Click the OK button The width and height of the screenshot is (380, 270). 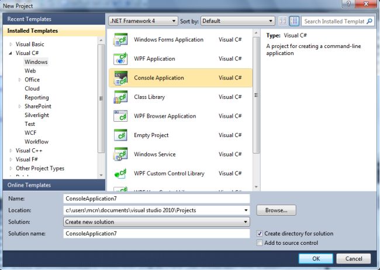pyautogui.click(x=316, y=259)
